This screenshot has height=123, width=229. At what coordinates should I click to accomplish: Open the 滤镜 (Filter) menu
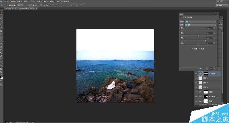click(x=45, y=1)
